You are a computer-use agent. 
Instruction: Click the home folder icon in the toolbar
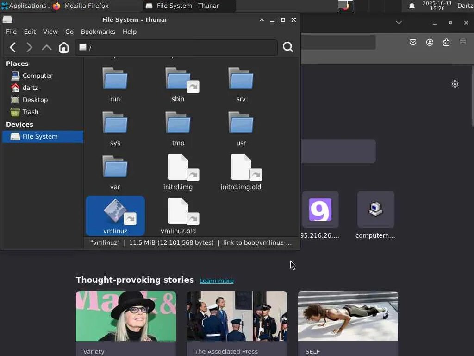[x=64, y=47]
